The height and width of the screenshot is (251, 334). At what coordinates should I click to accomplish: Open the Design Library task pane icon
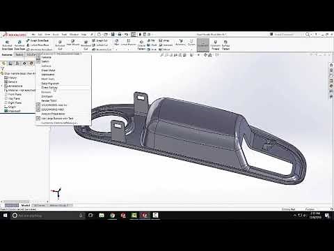(x=331, y=70)
